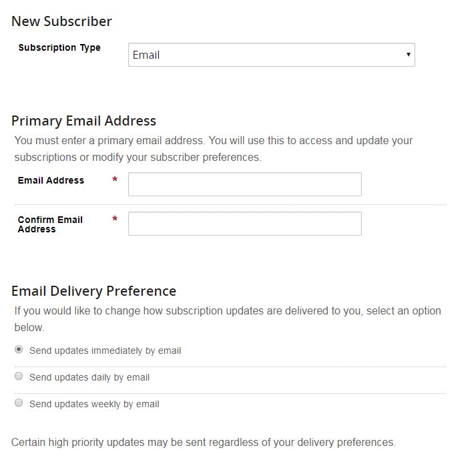Focus the Email Address input field
Screen dimensions: 458x470
(x=244, y=184)
